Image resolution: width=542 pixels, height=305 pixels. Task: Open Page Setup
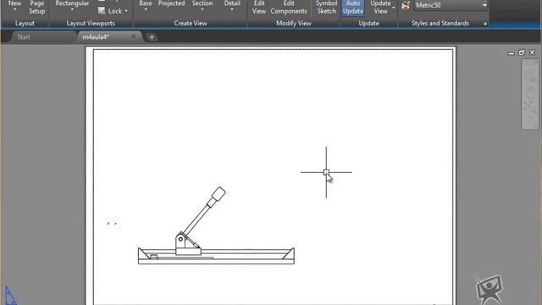(x=36, y=8)
